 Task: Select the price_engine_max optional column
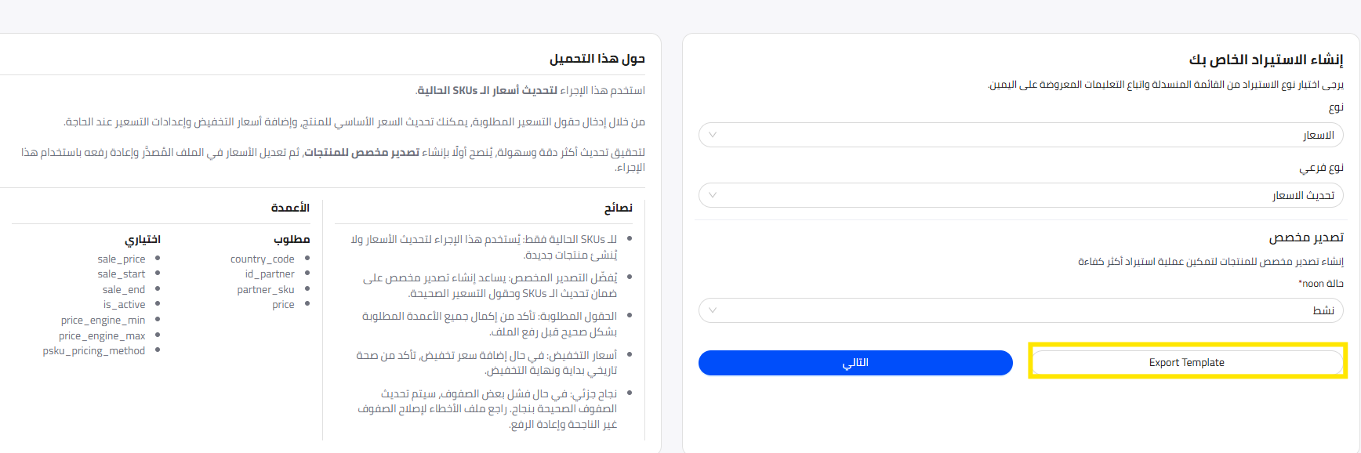coord(102,336)
